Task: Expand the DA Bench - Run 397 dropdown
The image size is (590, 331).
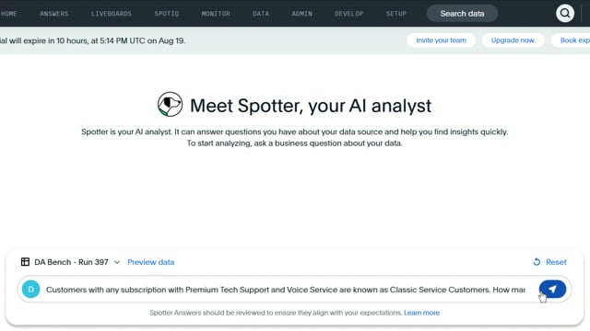Action: [x=117, y=262]
